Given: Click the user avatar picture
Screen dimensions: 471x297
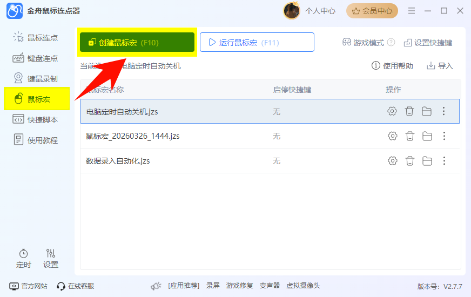Looking at the screenshot, I should click(291, 11).
